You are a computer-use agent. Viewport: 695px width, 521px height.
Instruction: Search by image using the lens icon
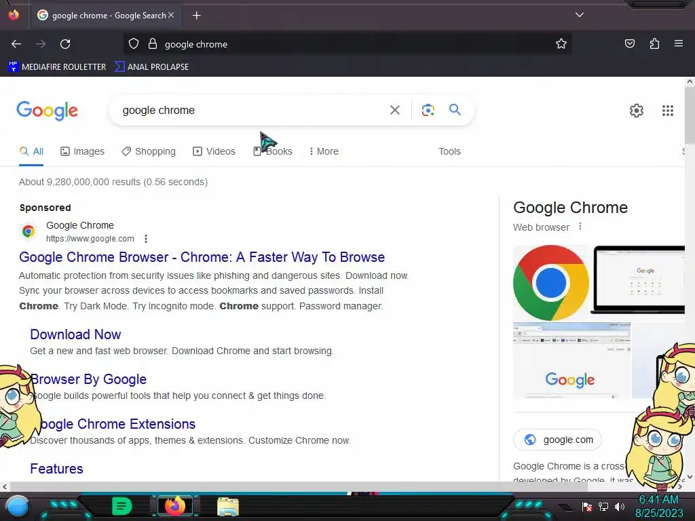[x=428, y=110]
